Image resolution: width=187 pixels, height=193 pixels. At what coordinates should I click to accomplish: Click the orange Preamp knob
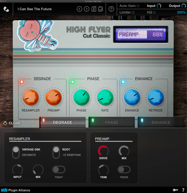[x=53, y=97]
